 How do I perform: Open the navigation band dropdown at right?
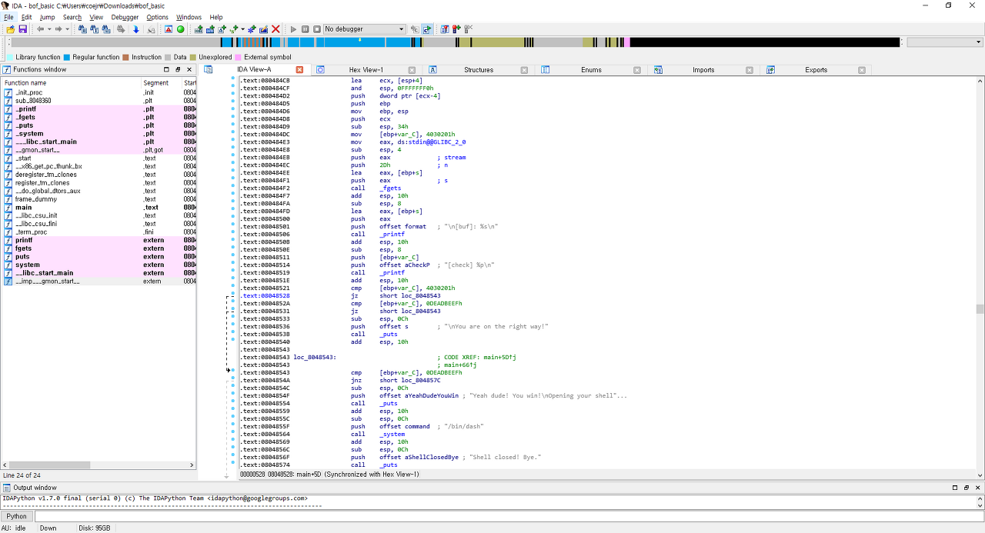[943, 42]
